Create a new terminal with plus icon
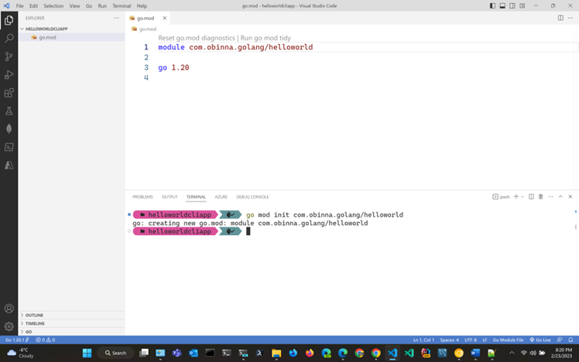This screenshot has height=362, width=579. 516,196
